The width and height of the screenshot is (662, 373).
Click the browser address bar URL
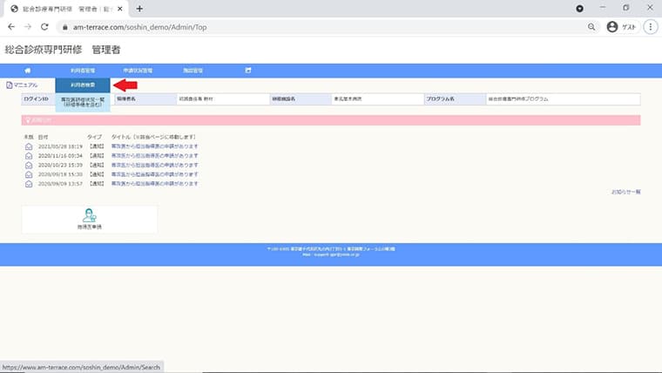pos(139,27)
